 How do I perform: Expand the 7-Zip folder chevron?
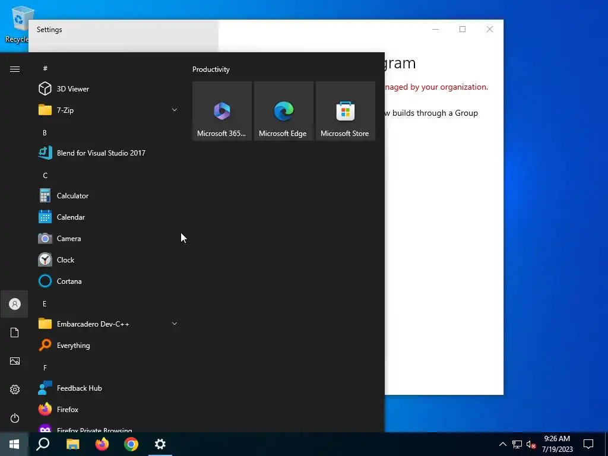[x=175, y=110]
